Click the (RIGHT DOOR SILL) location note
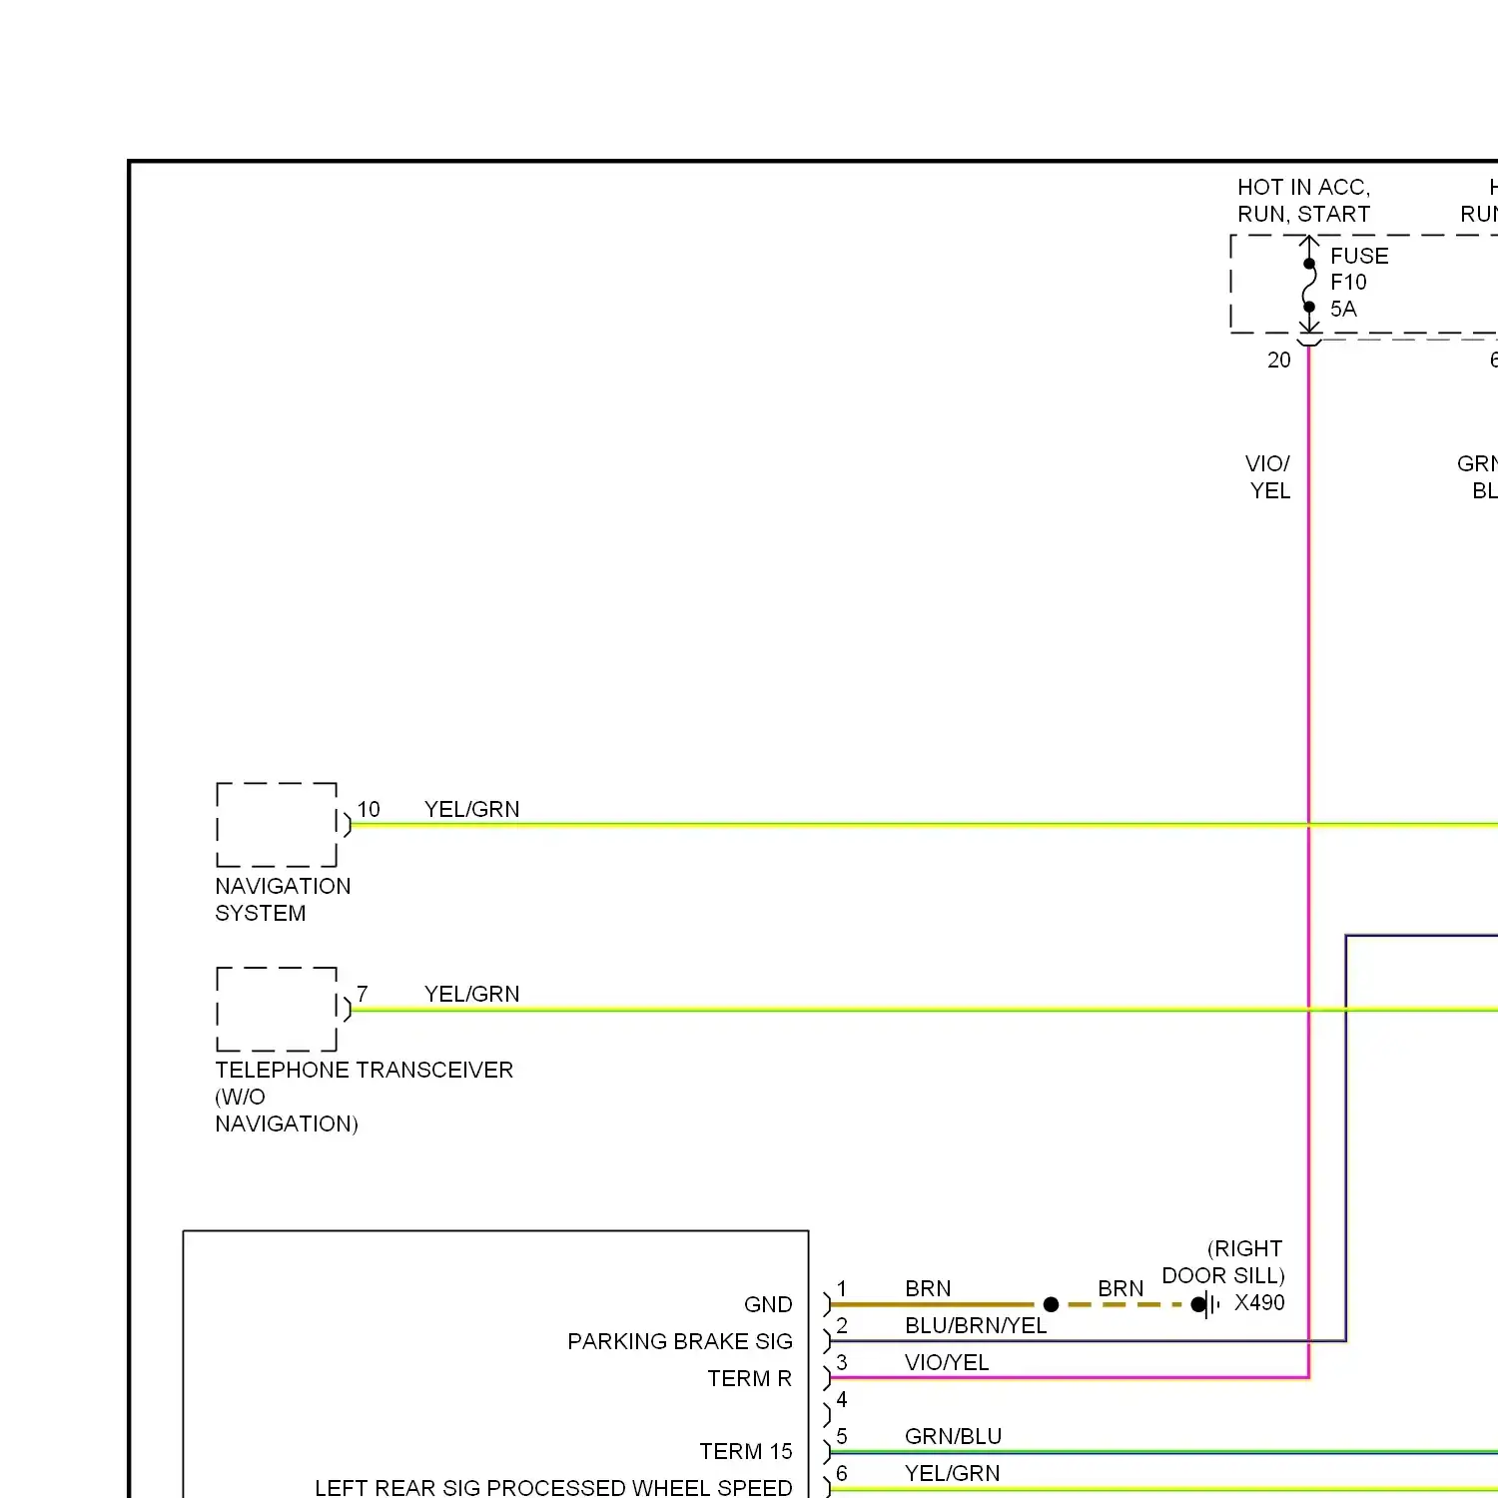Screen dimensions: 1498x1498 point(1223,1261)
